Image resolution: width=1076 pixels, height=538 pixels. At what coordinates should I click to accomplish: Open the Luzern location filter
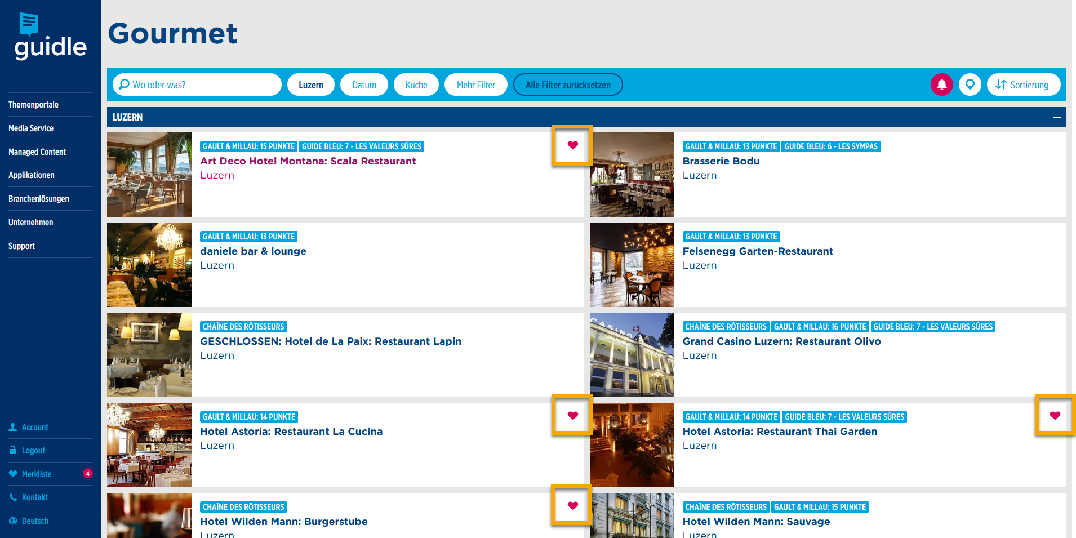[x=311, y=85]
